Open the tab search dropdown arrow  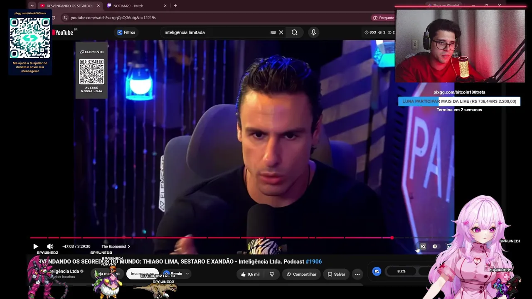pyautogui.click(x=32, y=6)
